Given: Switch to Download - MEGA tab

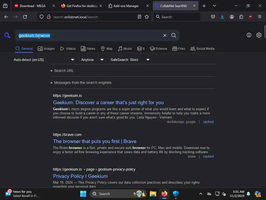Looking at the screenshot, I should [32, 6].
